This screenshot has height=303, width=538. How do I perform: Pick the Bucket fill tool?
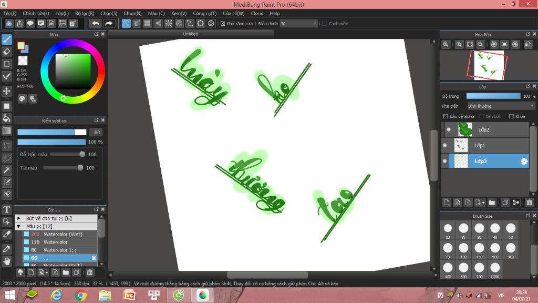point(7,118)
